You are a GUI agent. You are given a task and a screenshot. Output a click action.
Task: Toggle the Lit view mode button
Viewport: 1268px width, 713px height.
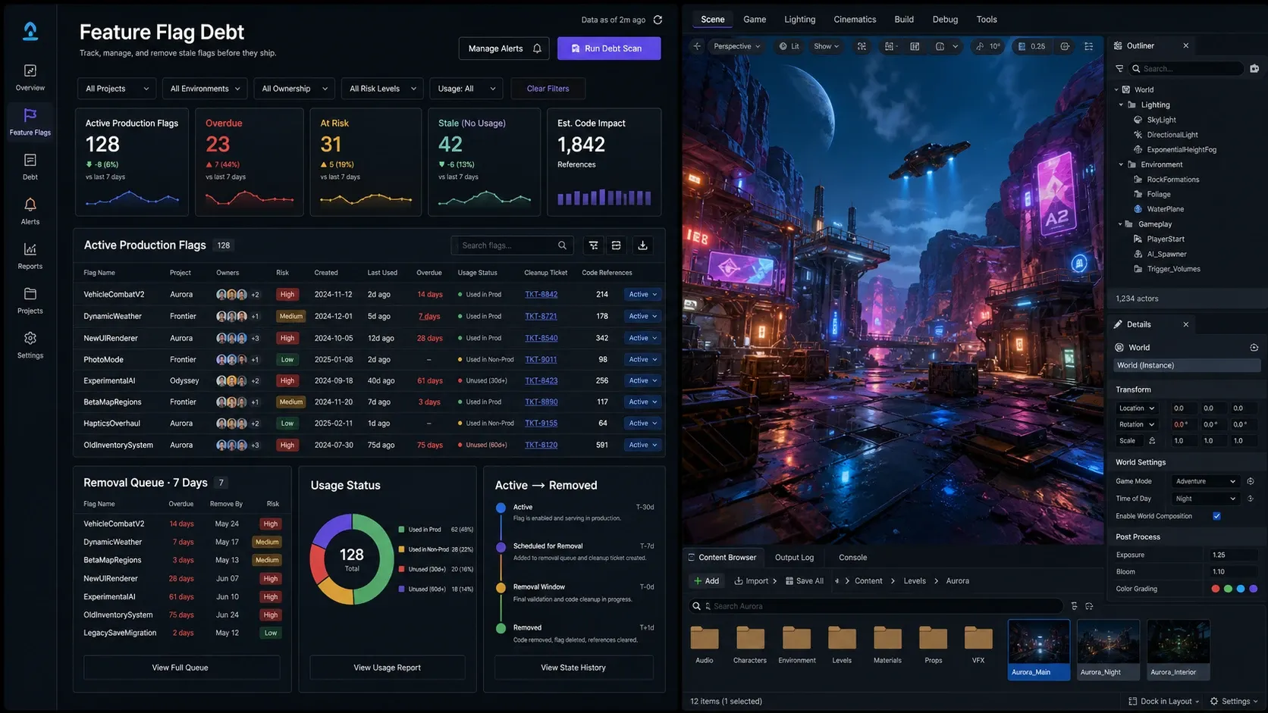[789, 46]
